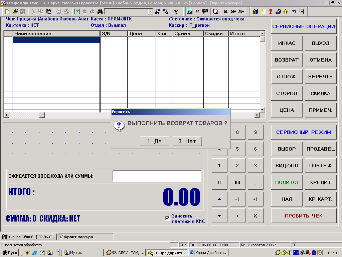Click the New document toolbar icon
Screen dimensions: 342x257
click(7, 12)
